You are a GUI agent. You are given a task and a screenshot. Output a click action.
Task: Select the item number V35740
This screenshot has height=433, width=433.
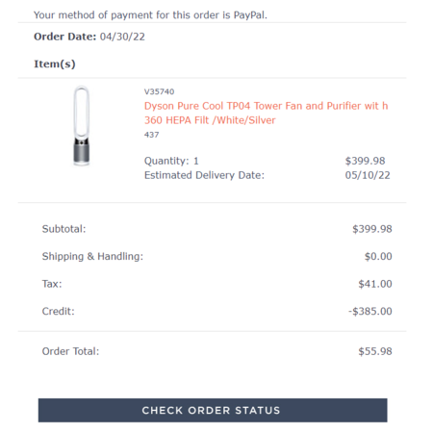click(x=159, y=91)
